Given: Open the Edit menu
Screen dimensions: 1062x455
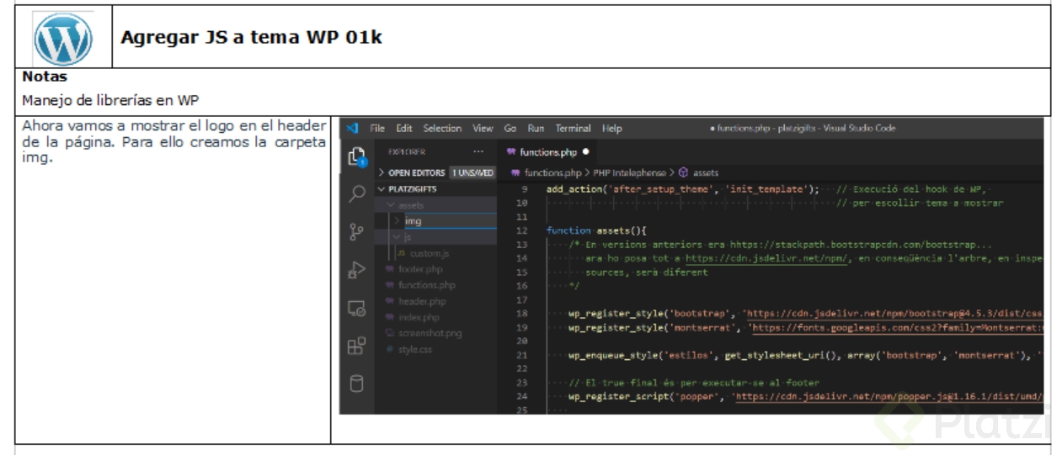Looking at the screenshot, I should [x=404, y=128].
